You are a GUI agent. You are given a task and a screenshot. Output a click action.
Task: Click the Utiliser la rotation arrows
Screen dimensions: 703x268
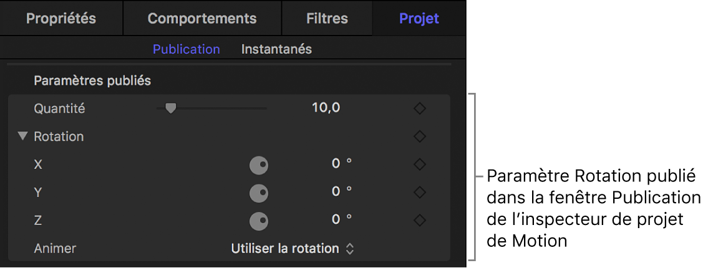point(350,249)
